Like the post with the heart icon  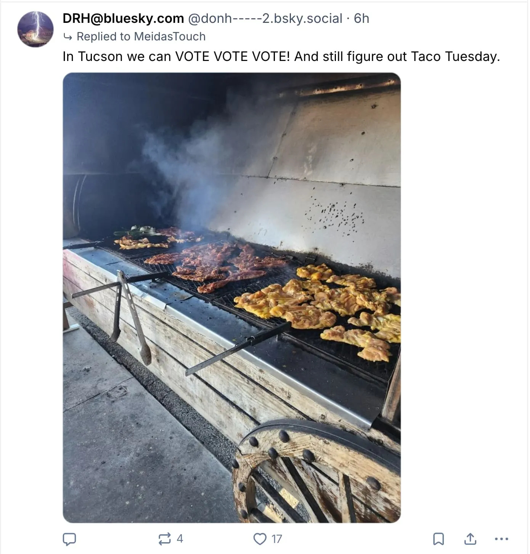pyautogui.click(x=260, y=539)
